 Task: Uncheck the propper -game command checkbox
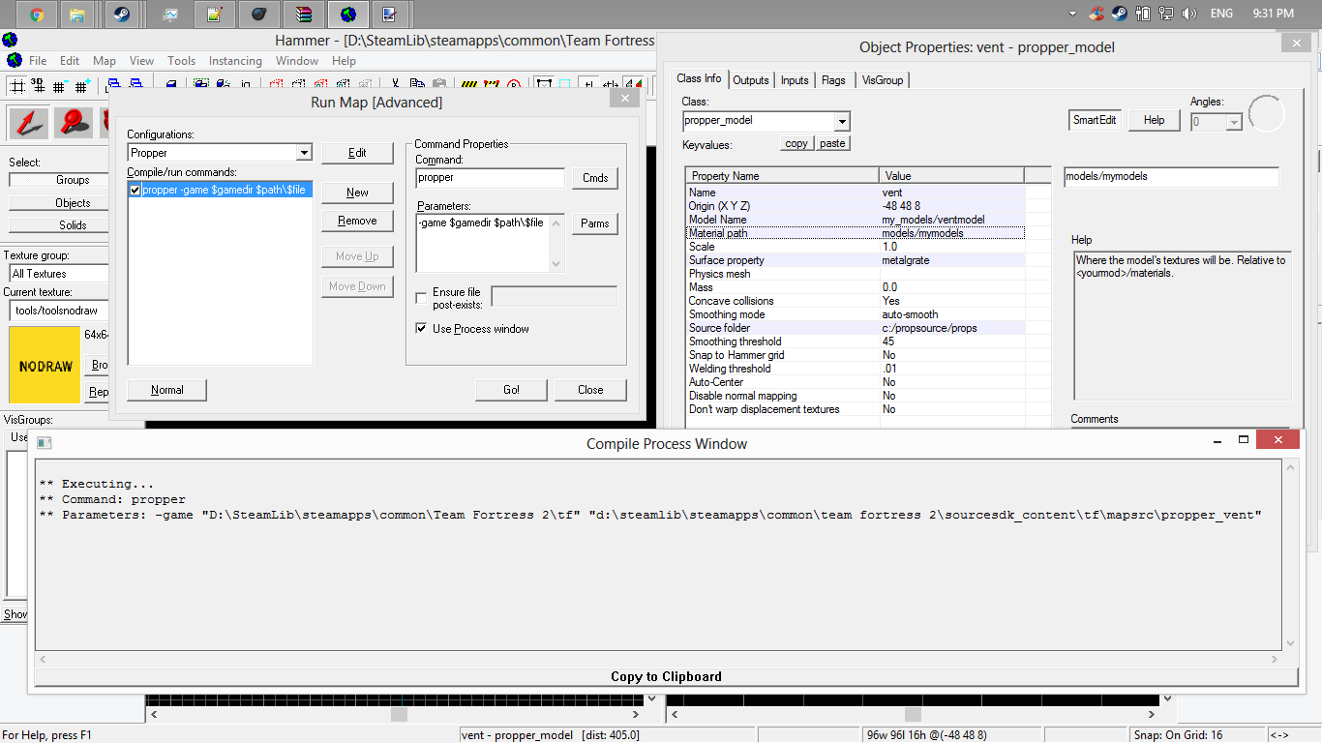135,191
